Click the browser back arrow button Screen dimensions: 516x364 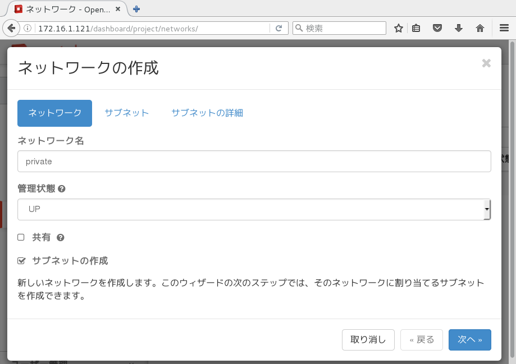pyautogui.click(x=11, y=28)
